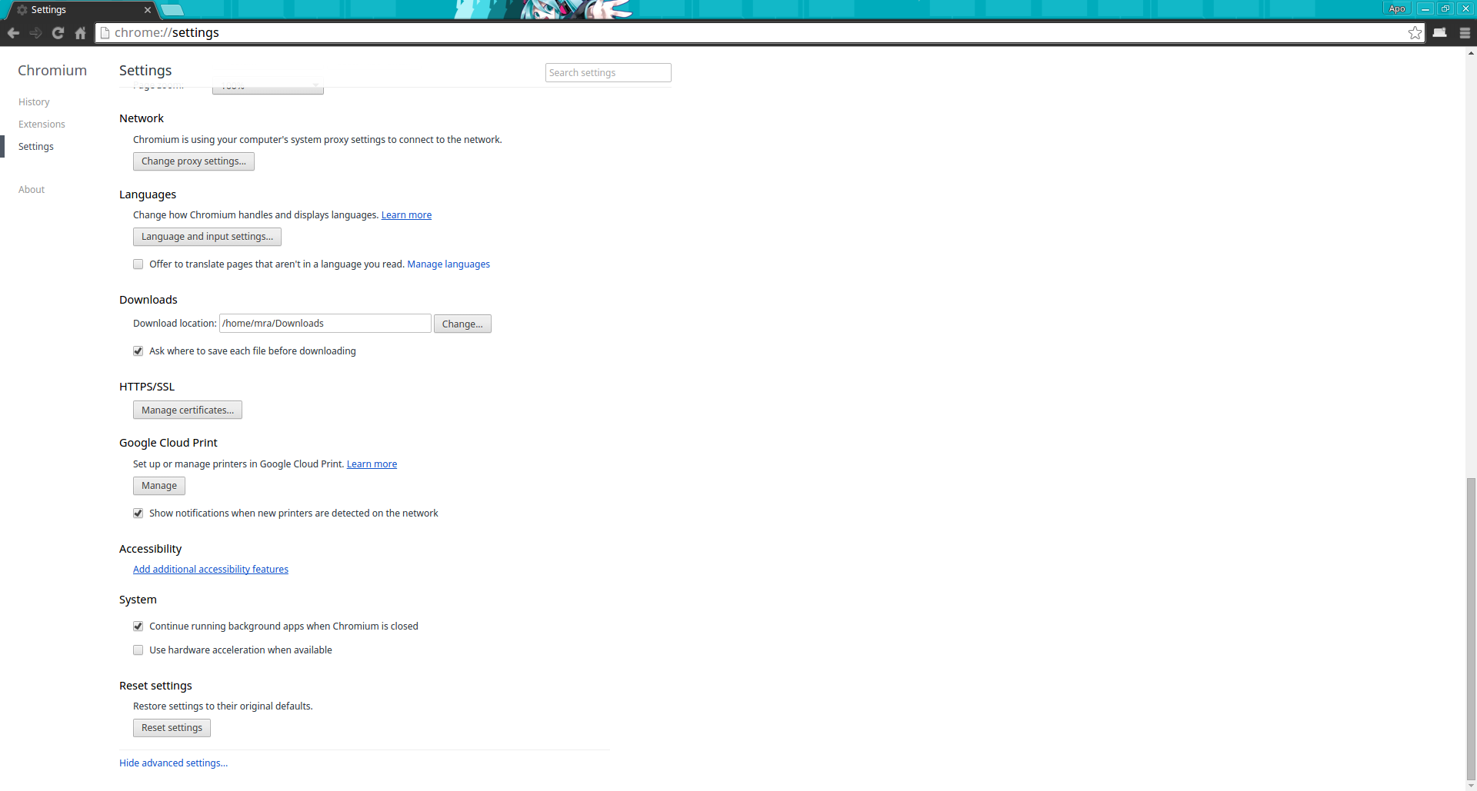Click the Downloads section heading

pyautogui.click(x=148, y=300)
